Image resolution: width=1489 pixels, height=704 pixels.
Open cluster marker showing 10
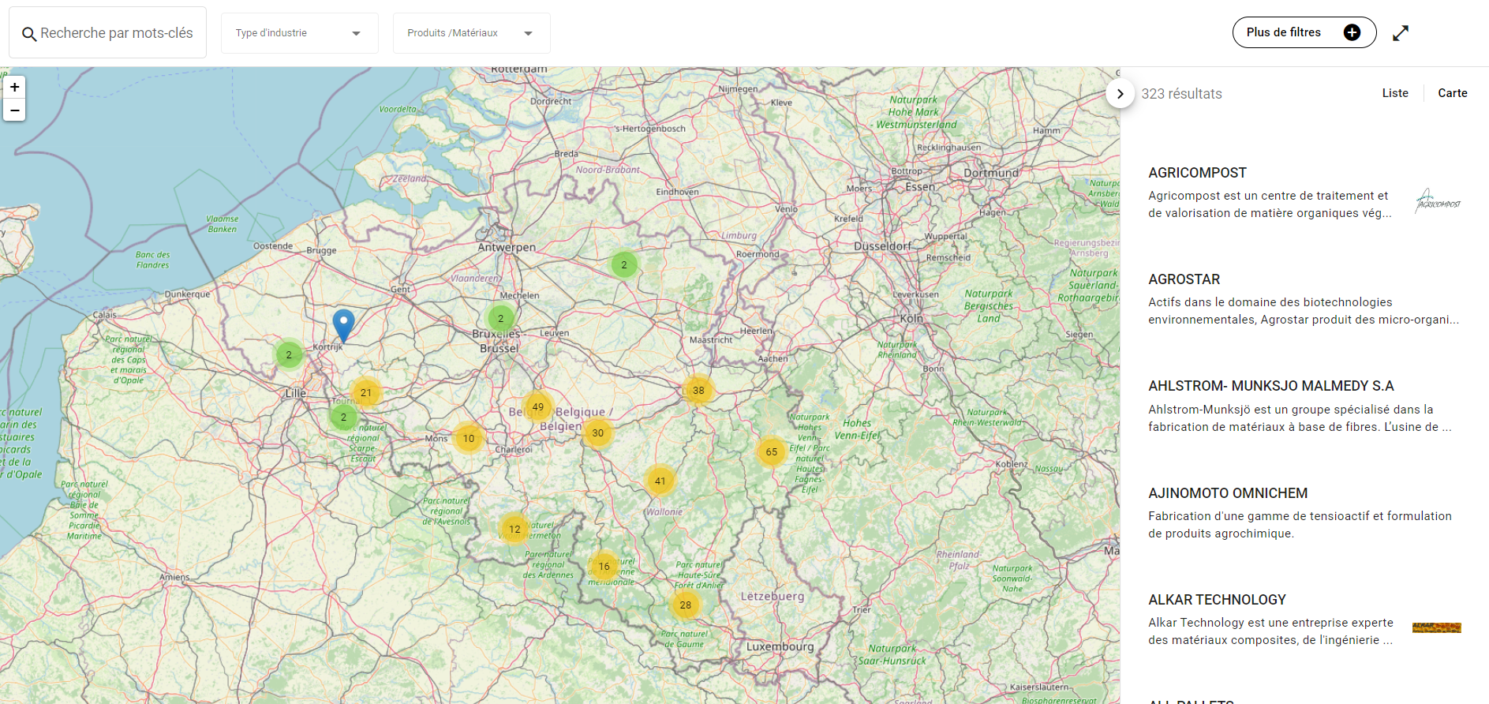pos(469,438)
